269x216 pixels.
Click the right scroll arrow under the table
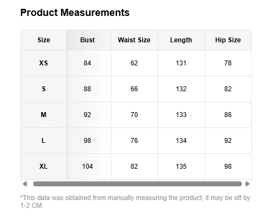(248, 184)
